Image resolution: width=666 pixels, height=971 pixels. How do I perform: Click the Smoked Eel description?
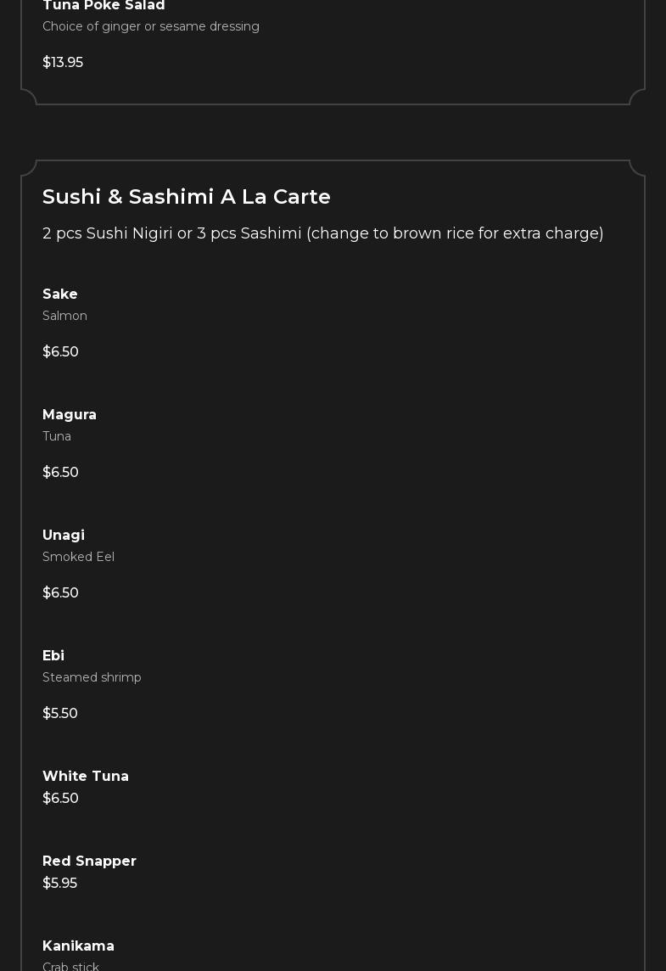[x=78, y=557]
